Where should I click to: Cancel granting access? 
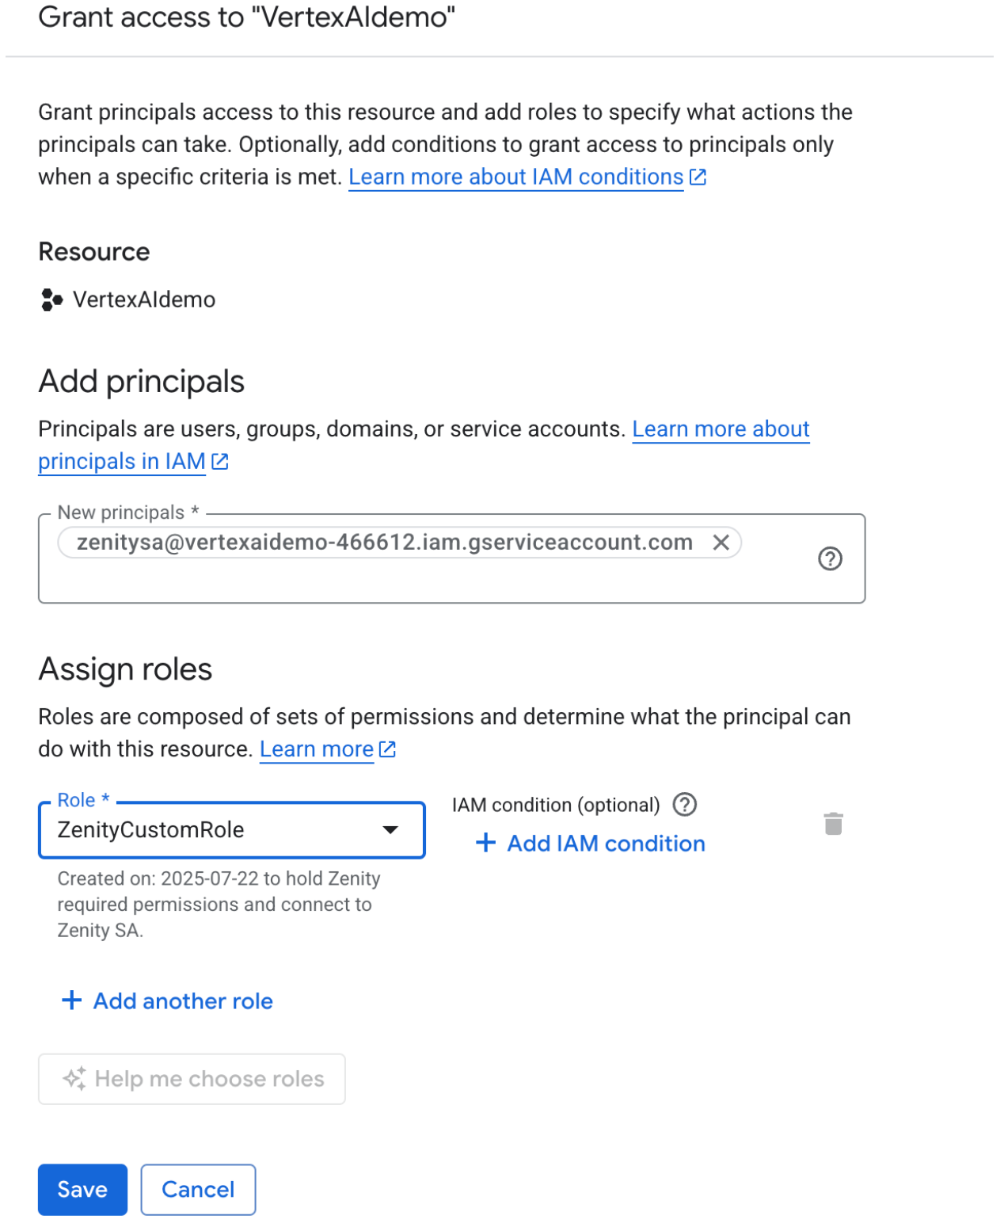198,1189
